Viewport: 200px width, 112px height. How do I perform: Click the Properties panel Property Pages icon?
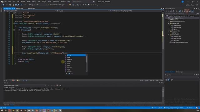click(172, 80)
